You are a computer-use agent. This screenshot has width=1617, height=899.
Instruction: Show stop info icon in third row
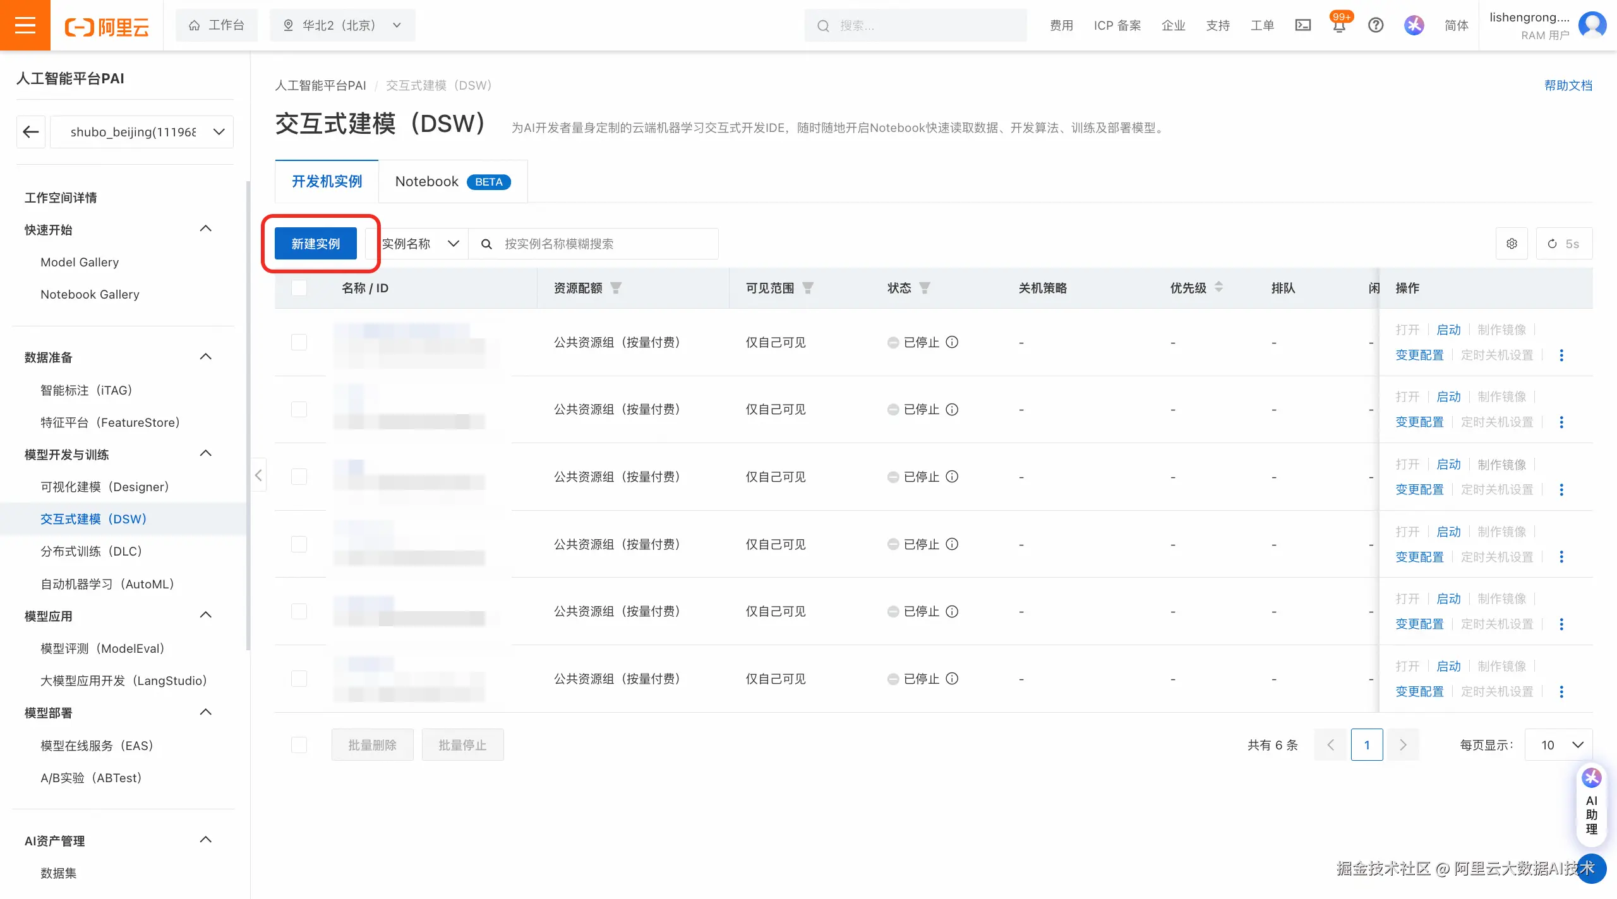coord(952,477)
